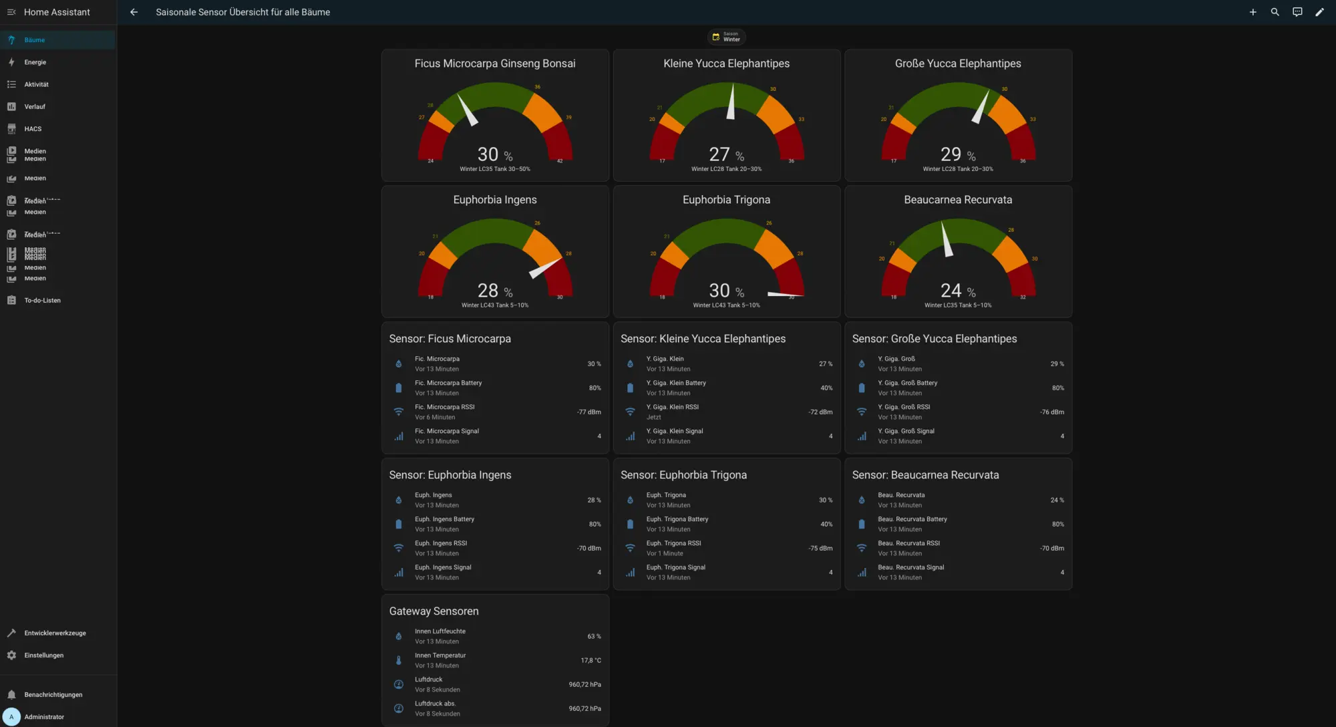1336x727 pixels.
Task: Click Luftdruck gauge icon
Action: (x=399, y=684)
